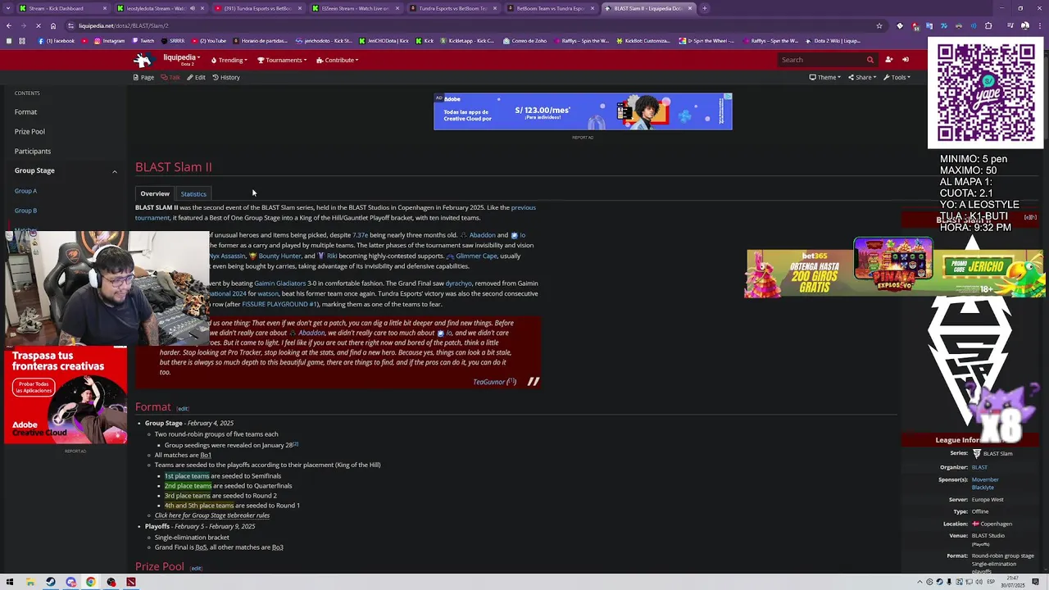Viewport: 1049px width, 590px height.
Task: Click the browser stop loading button
Action: (39, 25)
